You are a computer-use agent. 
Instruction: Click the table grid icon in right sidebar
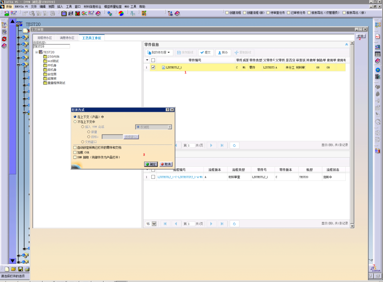click(378, 54)
